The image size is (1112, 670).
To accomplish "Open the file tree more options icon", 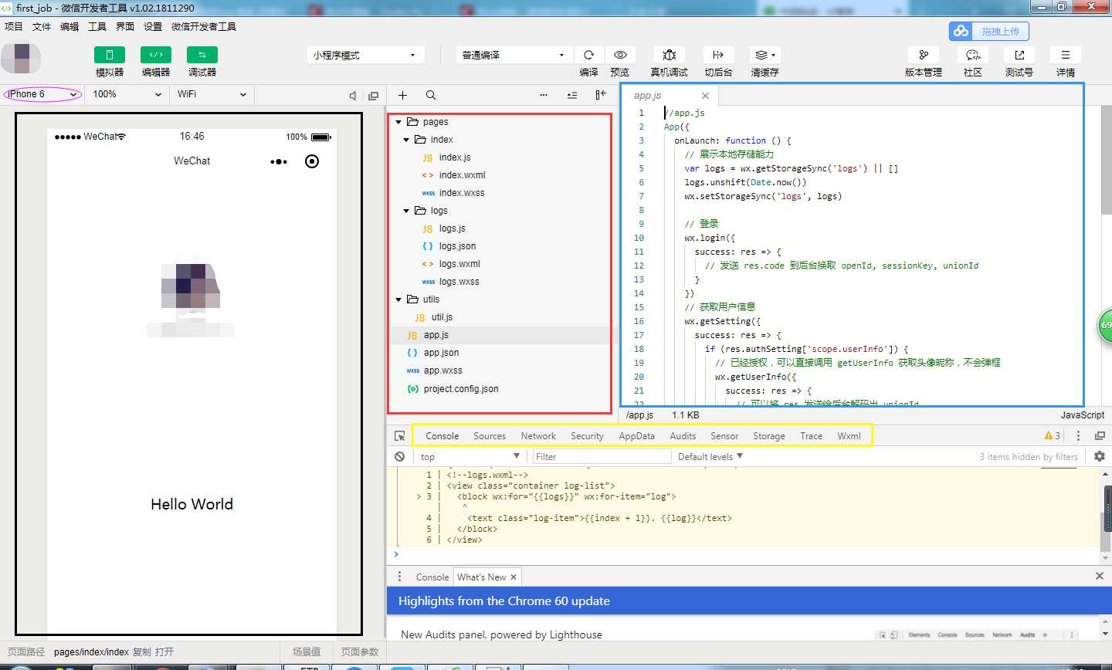I will click(x=544, y=95).
